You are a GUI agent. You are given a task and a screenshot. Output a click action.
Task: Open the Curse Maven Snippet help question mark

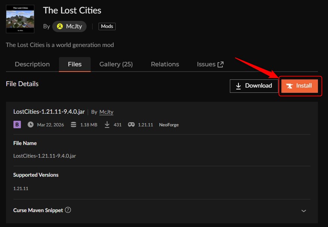click(68, 210)
